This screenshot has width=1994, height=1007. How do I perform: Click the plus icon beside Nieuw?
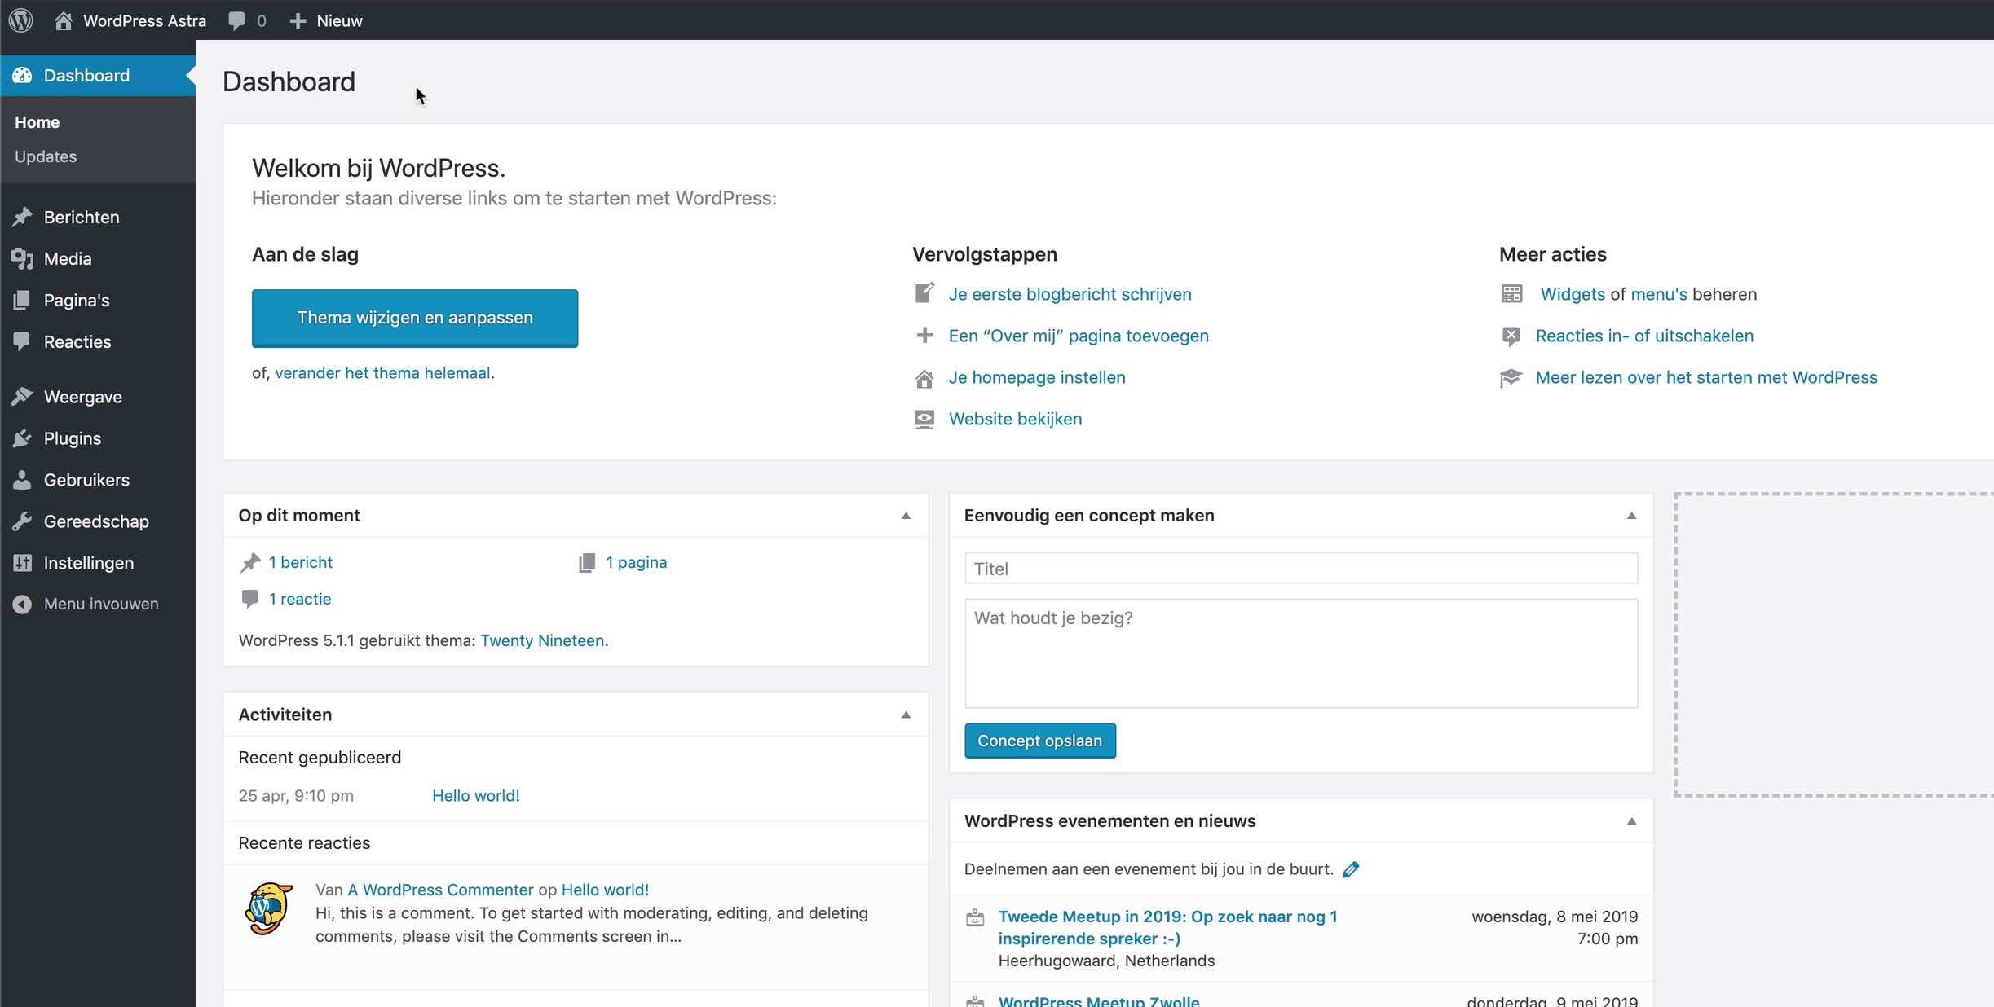pyautogui.click(x=298, y=20)
